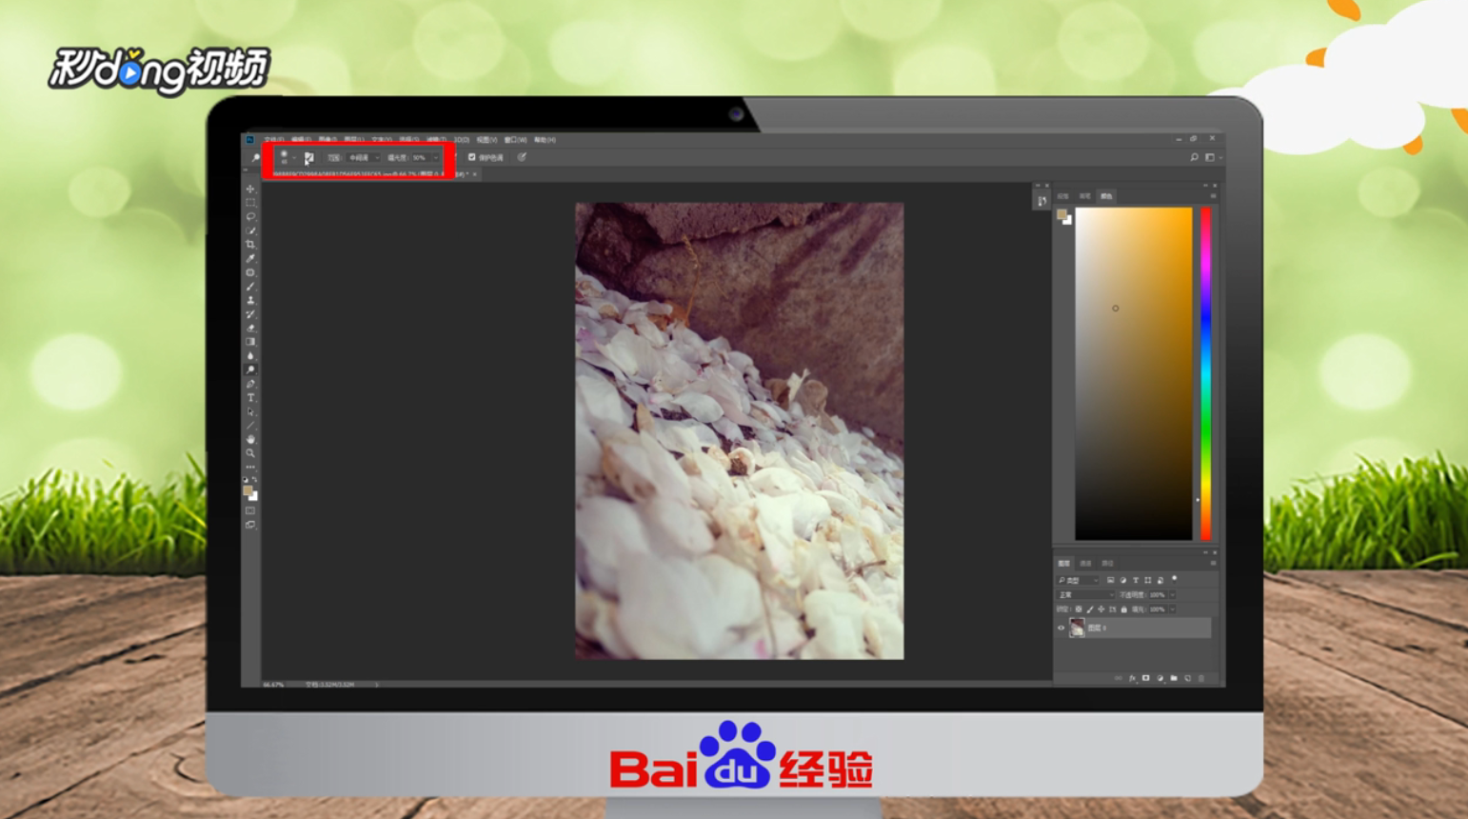Add a layer mask
The width and height of the screenshot is (1468, 819).
pyautogui.click(x=1145, y=678)
